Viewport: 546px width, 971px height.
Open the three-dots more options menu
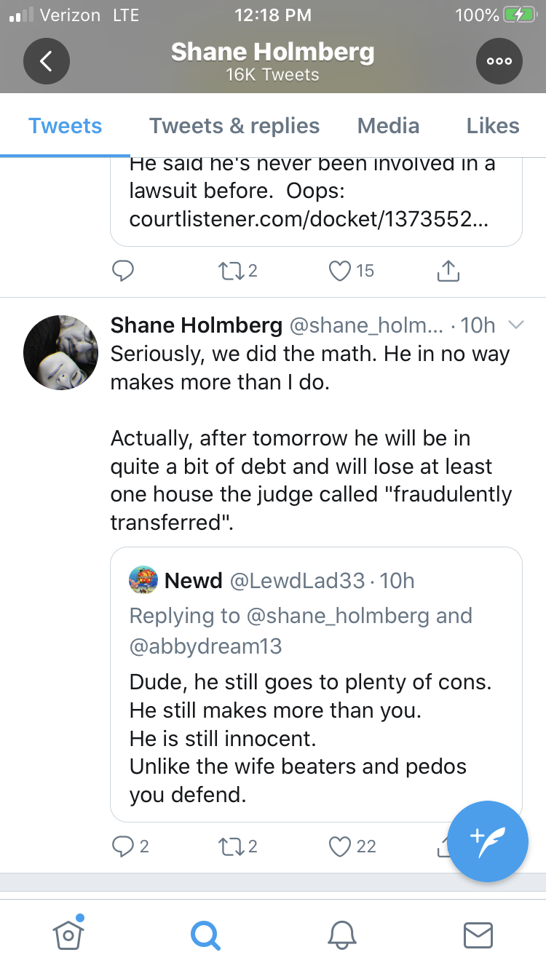[499, 61]
